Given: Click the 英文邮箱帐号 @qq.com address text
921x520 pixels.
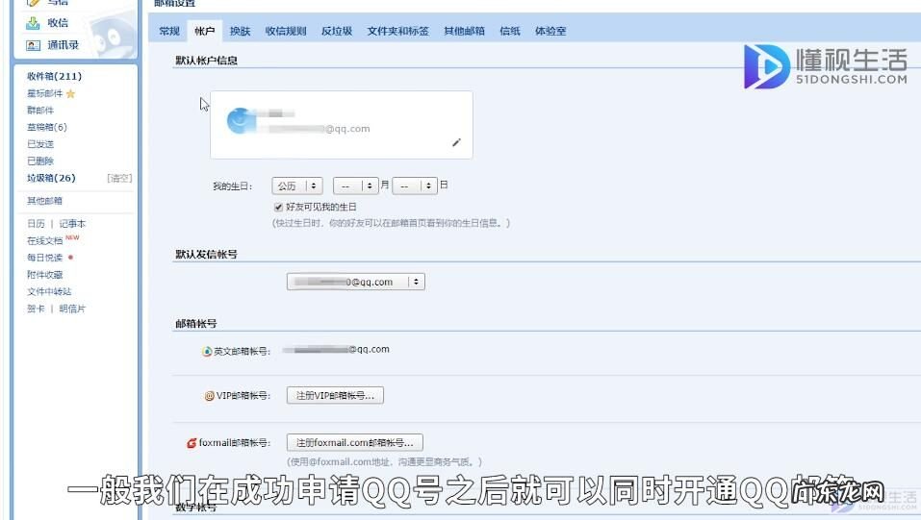Looking at the screenshot, I should click(336, 350).
